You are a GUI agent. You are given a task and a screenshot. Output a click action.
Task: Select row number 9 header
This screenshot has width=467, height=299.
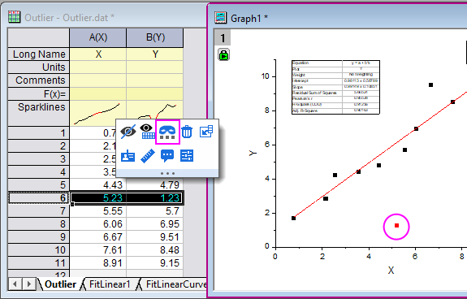39,237
